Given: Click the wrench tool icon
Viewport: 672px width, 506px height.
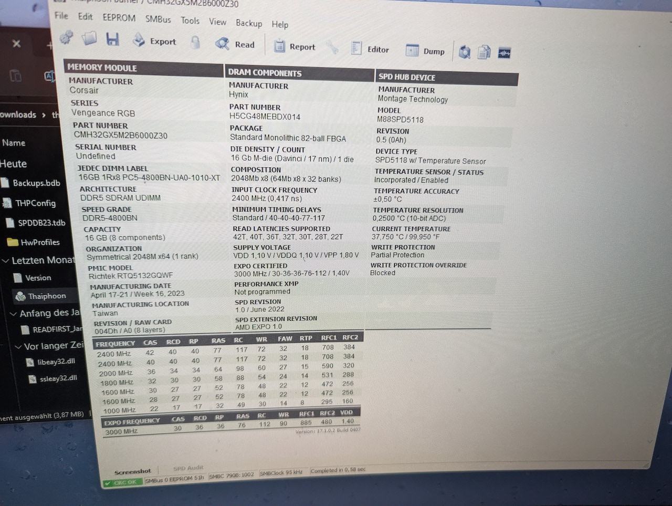Looking at the screenshot, I should [332, 48].
